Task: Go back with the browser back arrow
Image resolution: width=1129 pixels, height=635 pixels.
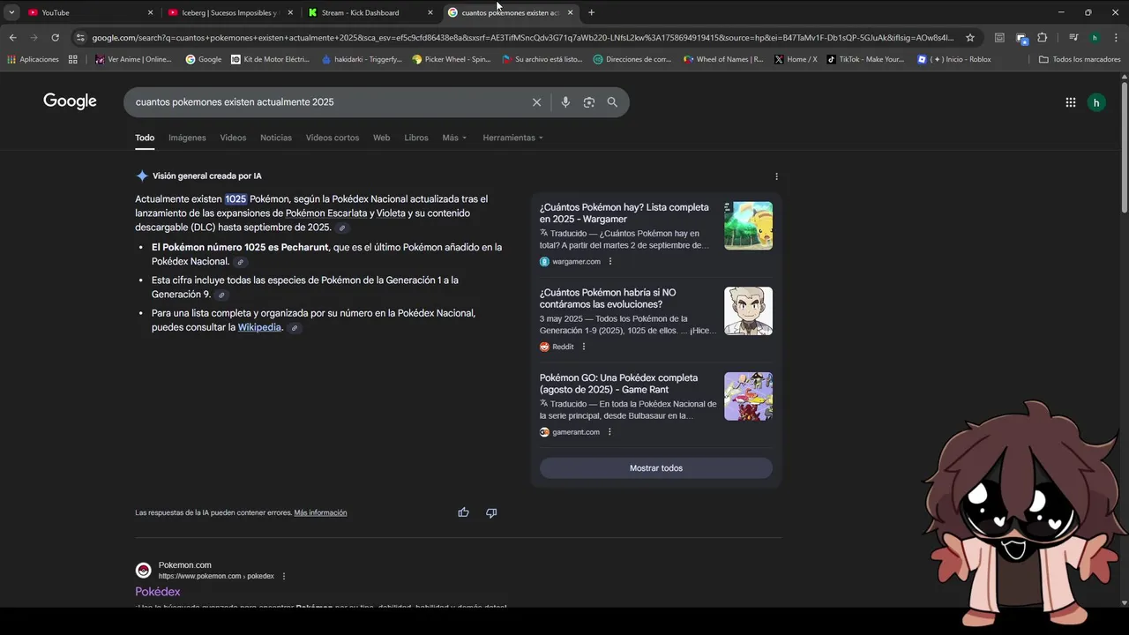Action: coord(12,38)
